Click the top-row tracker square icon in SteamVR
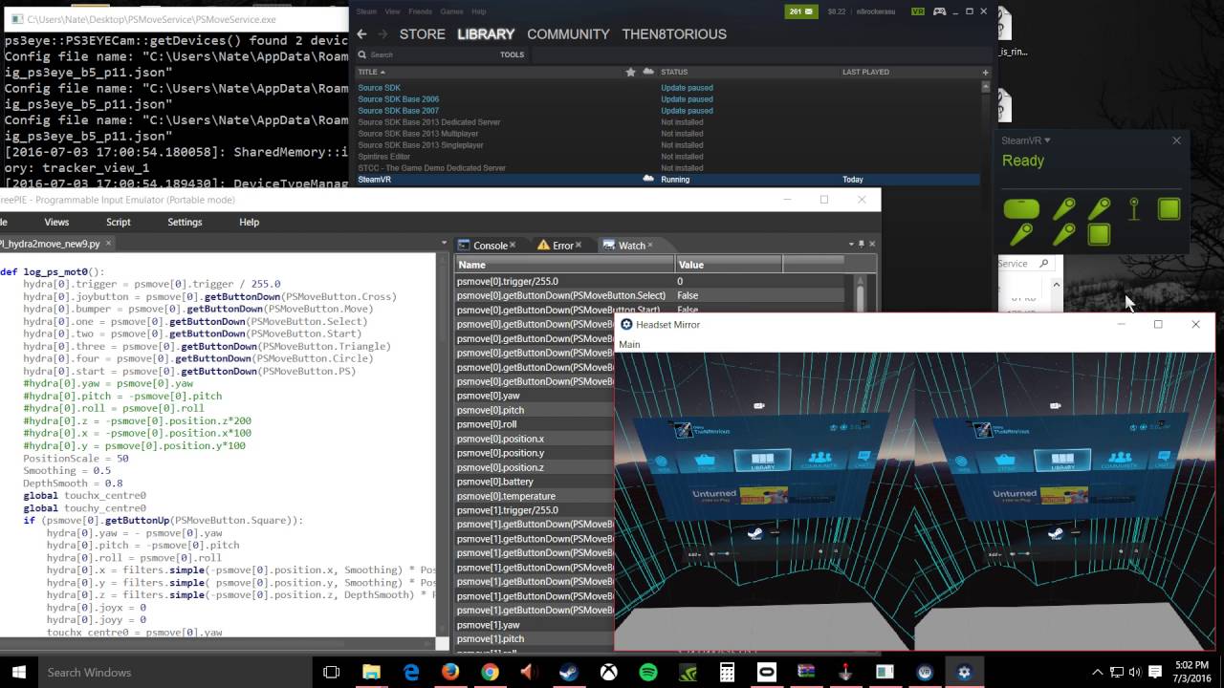Image resolution: width=1224 pixels, height=688 pixels. [x=1169, y=208]
